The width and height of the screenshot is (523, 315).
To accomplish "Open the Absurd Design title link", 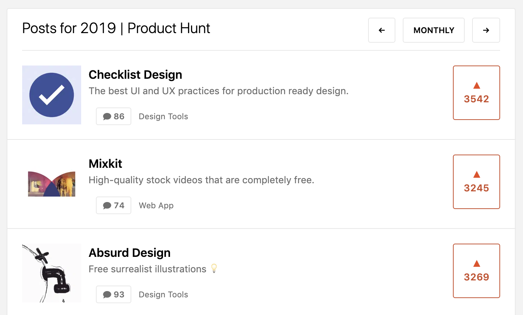I will click(129, 253).
